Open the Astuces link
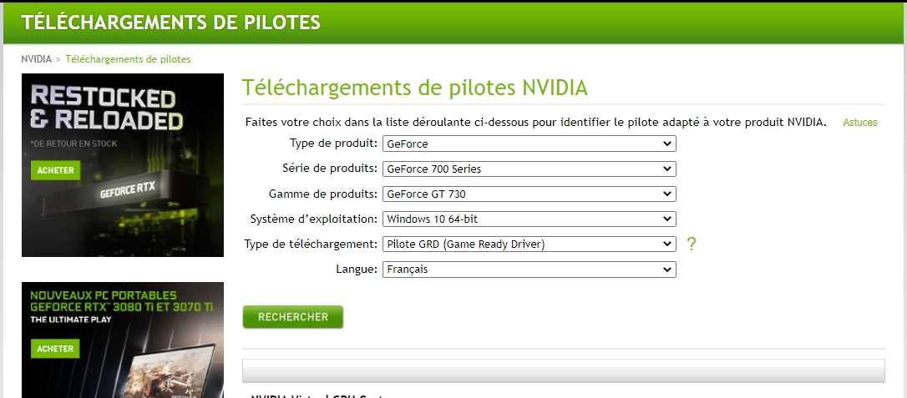907x398 pixels. pyautogui.click(x=859, y=123)
